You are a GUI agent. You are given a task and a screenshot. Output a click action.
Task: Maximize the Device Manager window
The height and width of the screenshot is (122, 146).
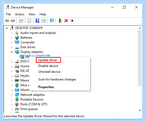tap(124, 7)
